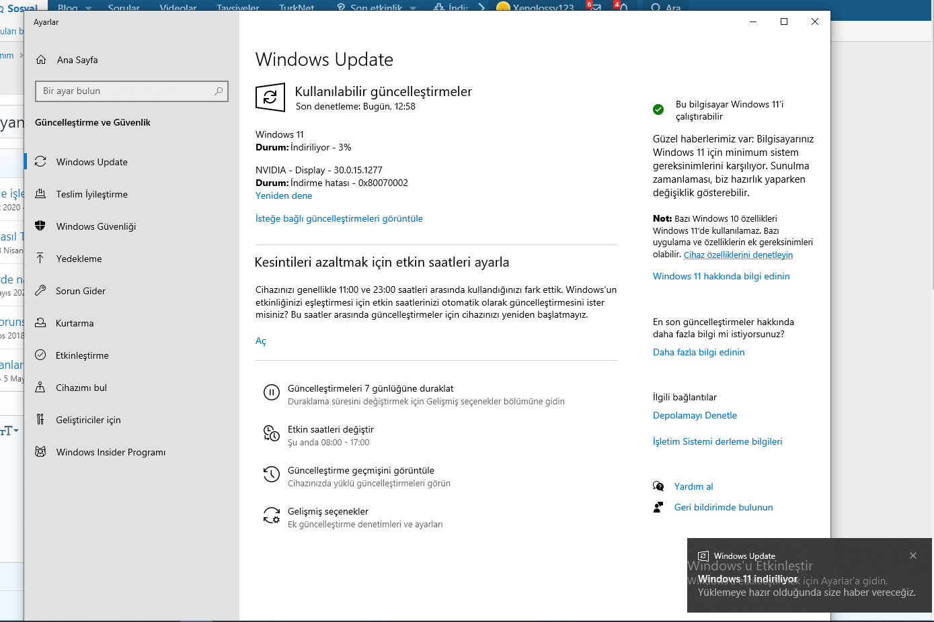Open Kurtarma via its sidebar icon
The image size is (934, 622).
(40, 323)
